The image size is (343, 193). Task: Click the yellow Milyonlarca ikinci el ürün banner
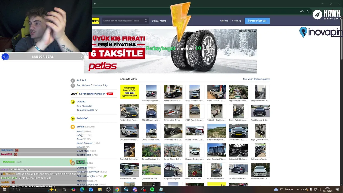129,92
